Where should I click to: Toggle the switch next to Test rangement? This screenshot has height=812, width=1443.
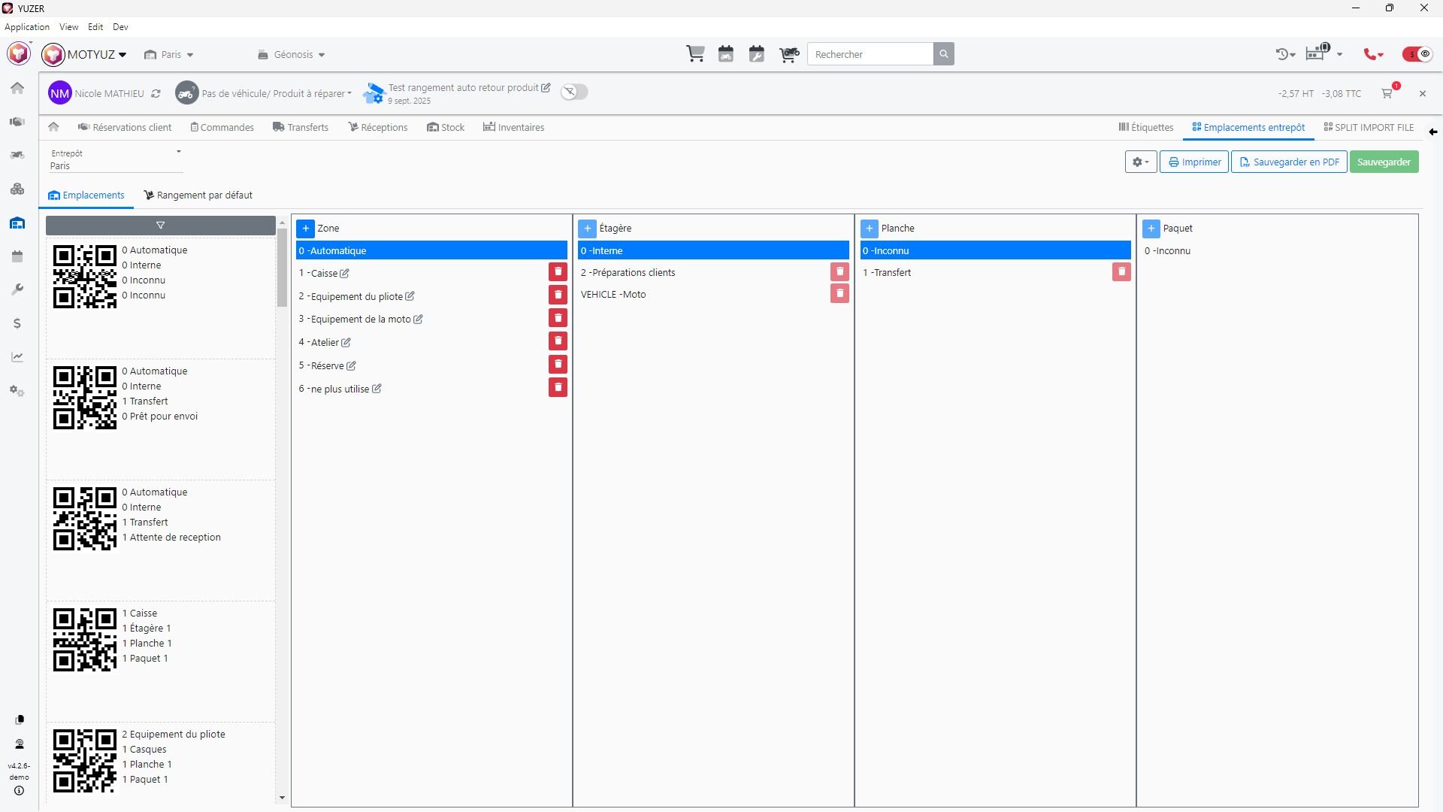574,92
